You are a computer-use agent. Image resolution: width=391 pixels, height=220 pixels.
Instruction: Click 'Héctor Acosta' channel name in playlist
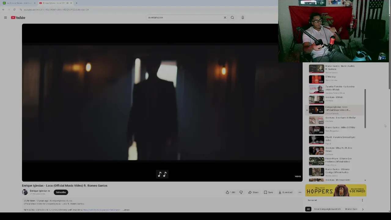331,80
